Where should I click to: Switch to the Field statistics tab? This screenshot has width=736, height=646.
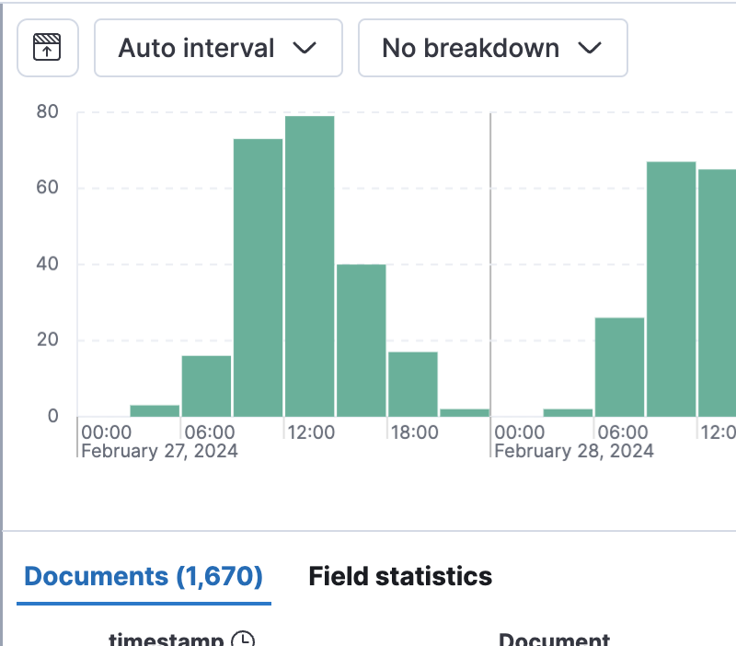coord(400,577)
